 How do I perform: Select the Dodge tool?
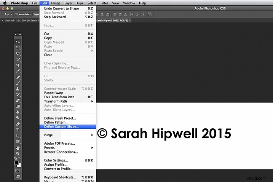tap(18, 118)
